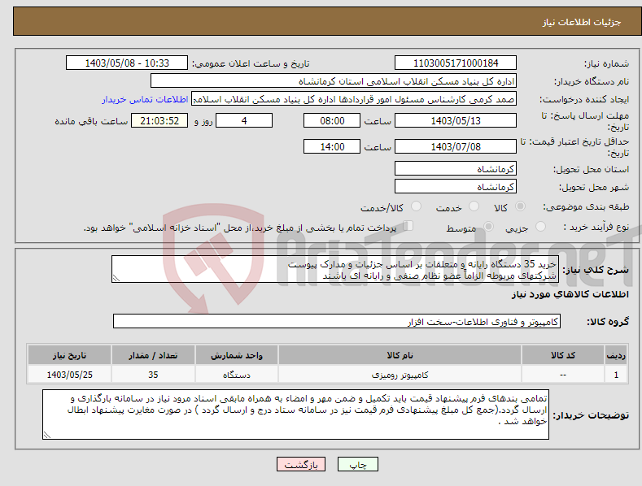Click the نام کالا column header
Image resolution: width=642 pixels, height=486 pixels.
pyautogui.click(x=400, y=355)
